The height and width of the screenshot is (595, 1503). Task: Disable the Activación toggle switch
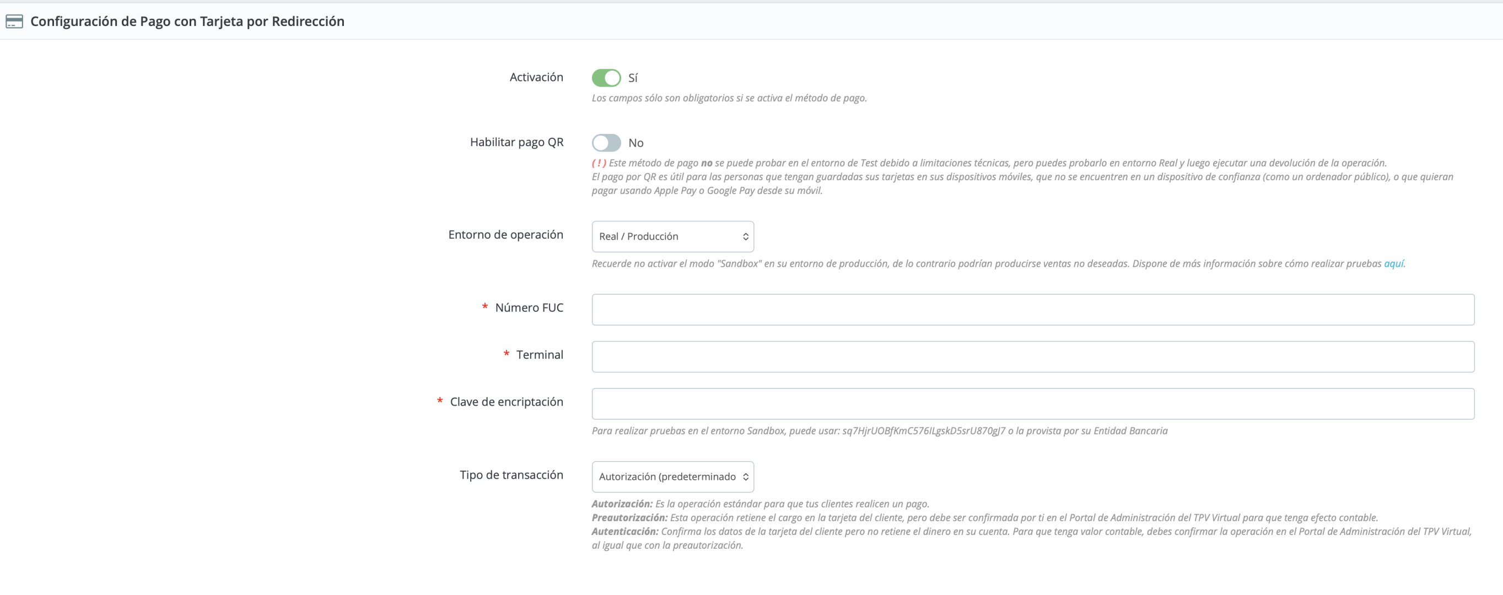pos(606,78)
